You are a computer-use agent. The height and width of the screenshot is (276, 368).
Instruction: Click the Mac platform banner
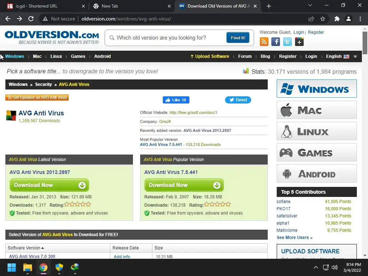pyautogui.click(x=317, y=110)
